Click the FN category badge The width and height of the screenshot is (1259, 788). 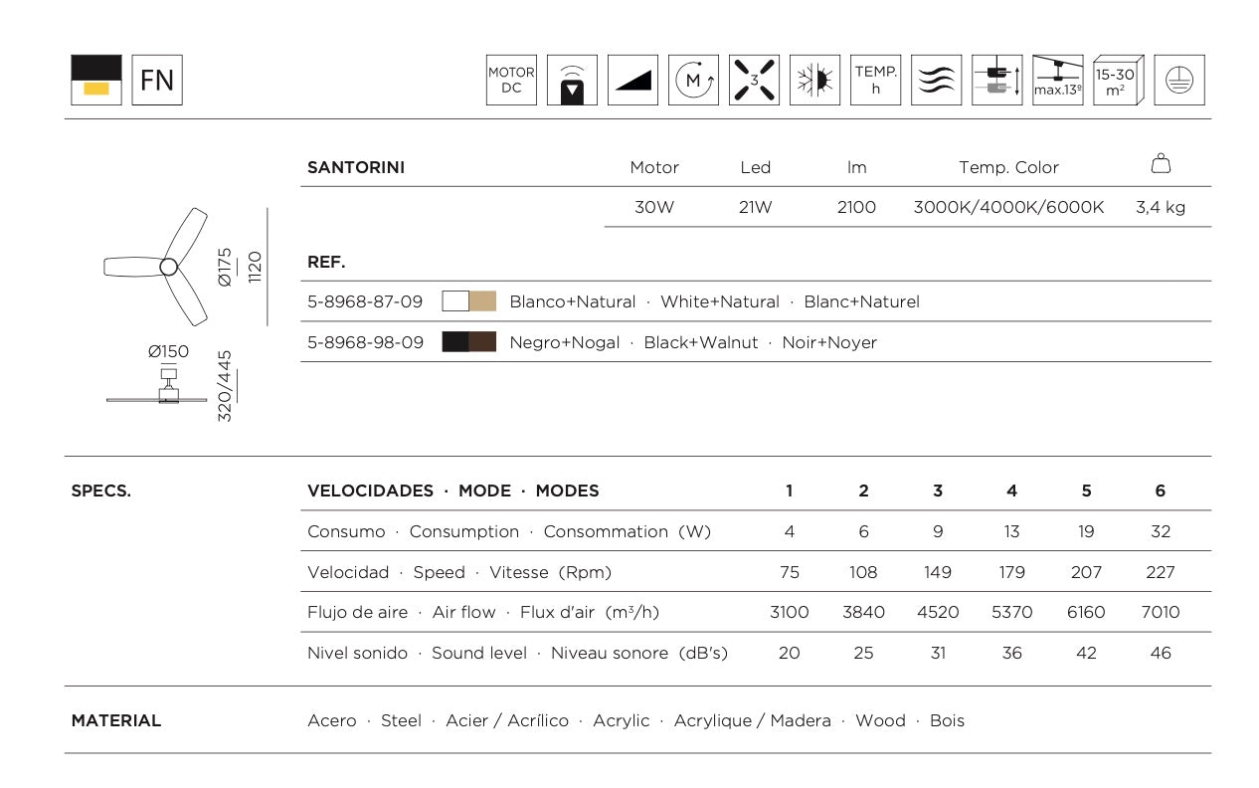157,81
